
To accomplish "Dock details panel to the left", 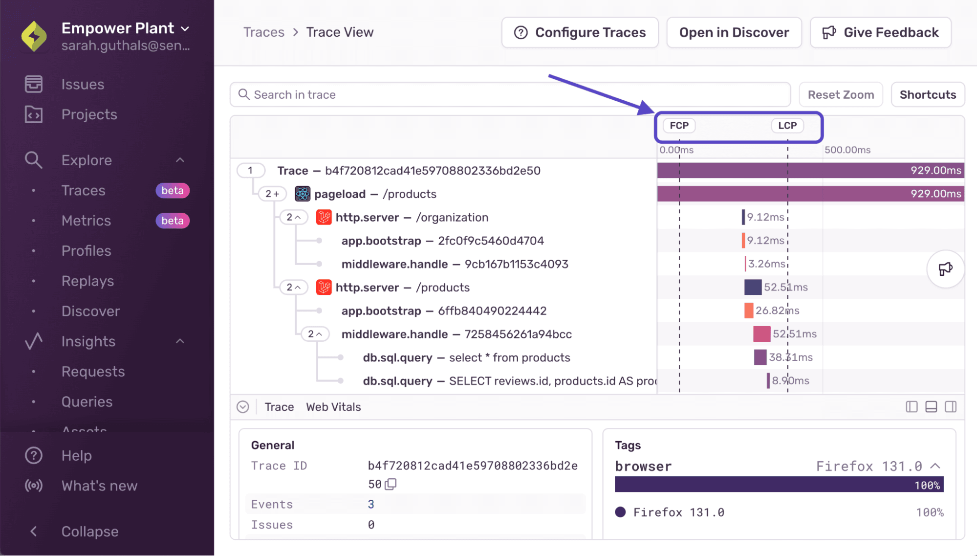I will [912, 407].
